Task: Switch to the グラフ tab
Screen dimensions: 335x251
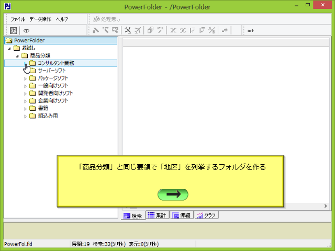Action: pos(206,215)
